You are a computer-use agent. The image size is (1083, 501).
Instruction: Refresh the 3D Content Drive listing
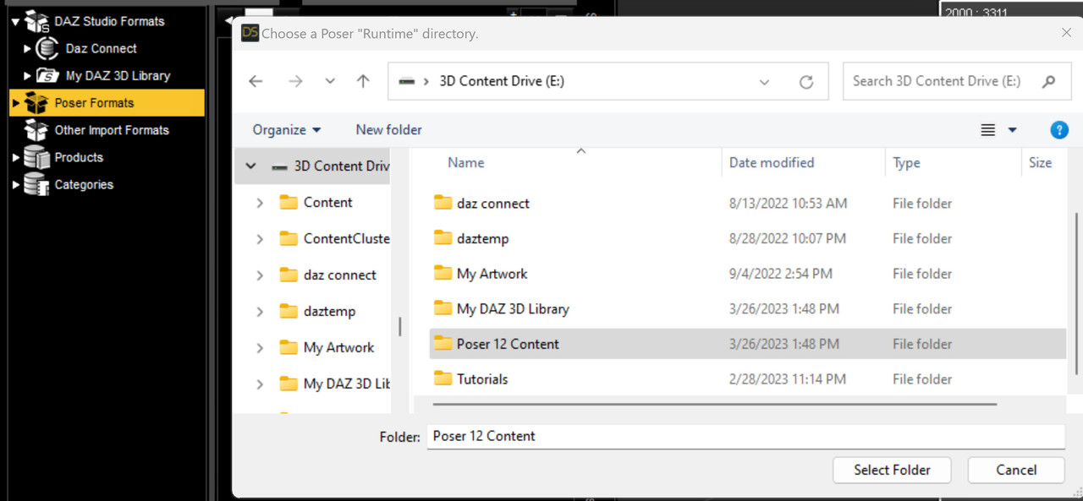pos(806,82)
